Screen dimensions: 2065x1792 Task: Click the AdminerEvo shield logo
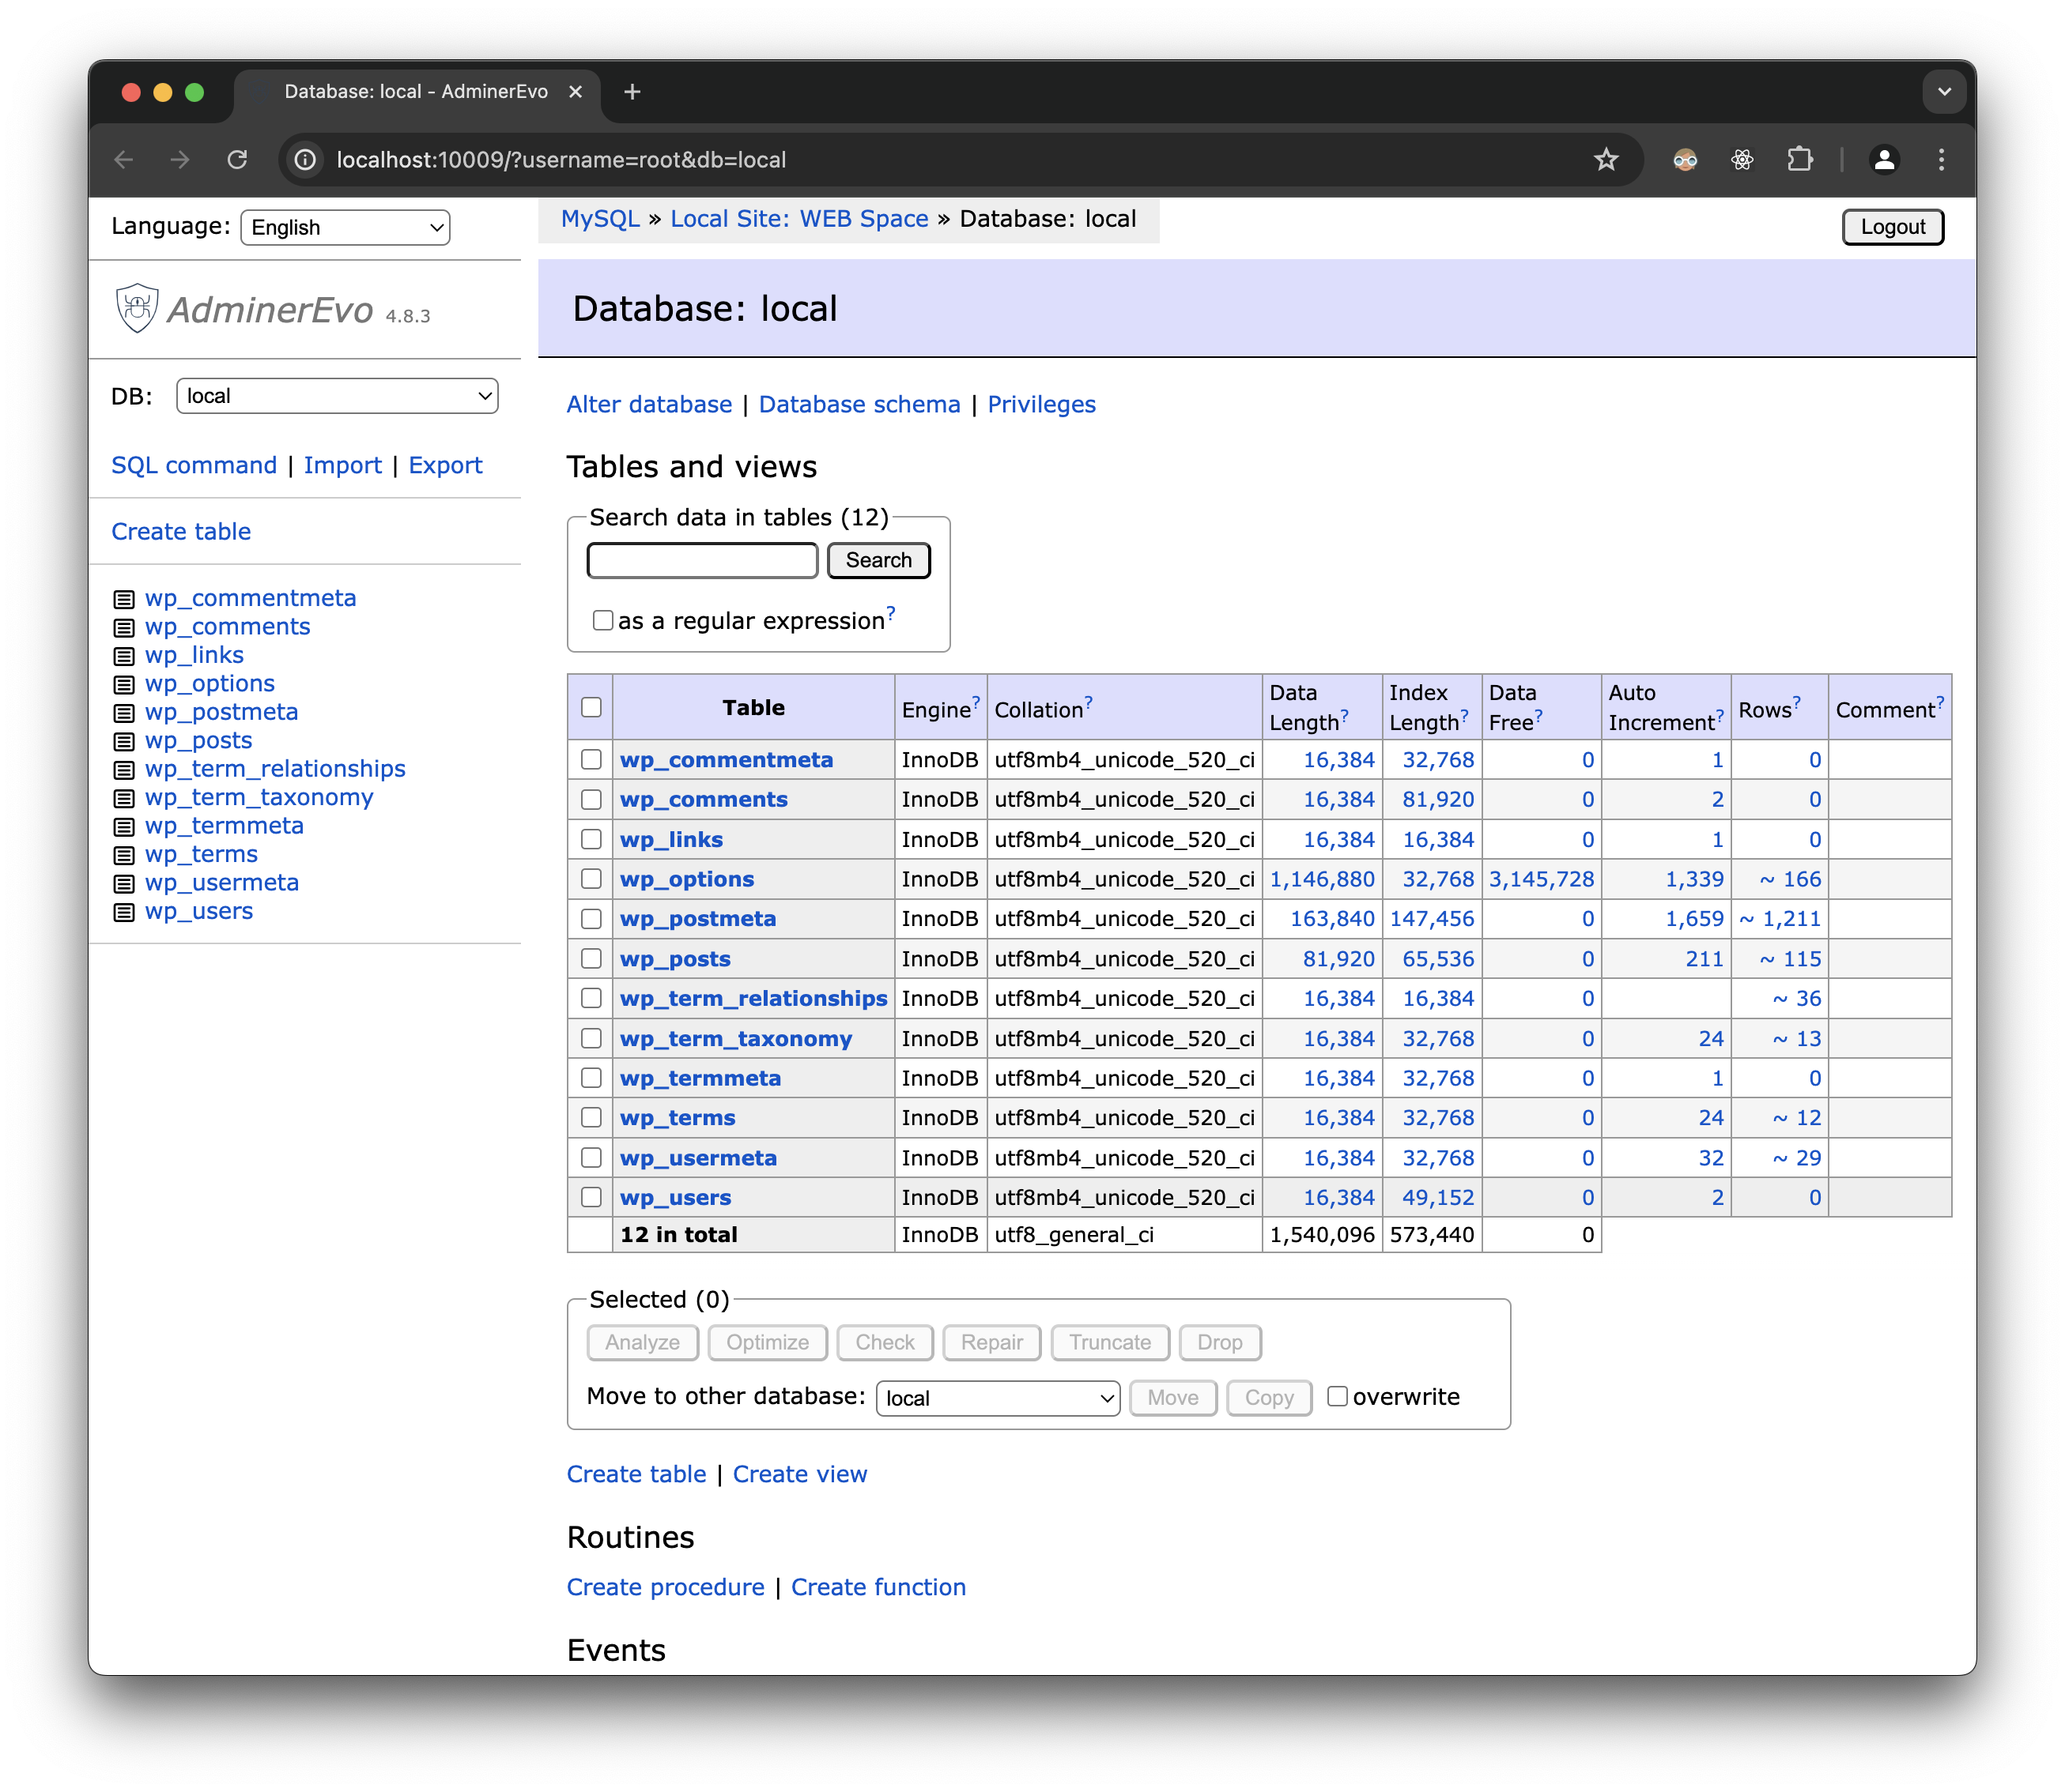137,309
